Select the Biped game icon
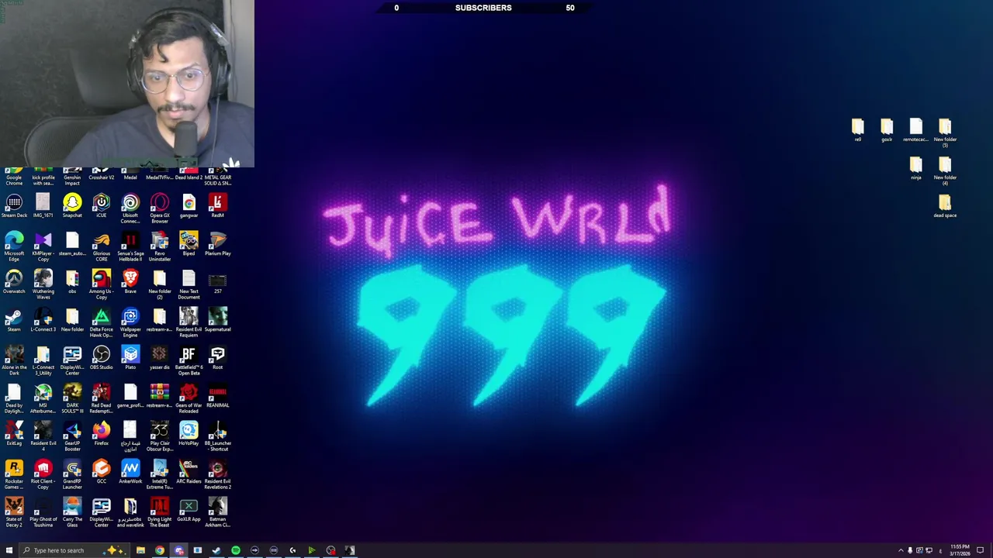The height and width of the screenshot is (558, 993). [189, 244]
